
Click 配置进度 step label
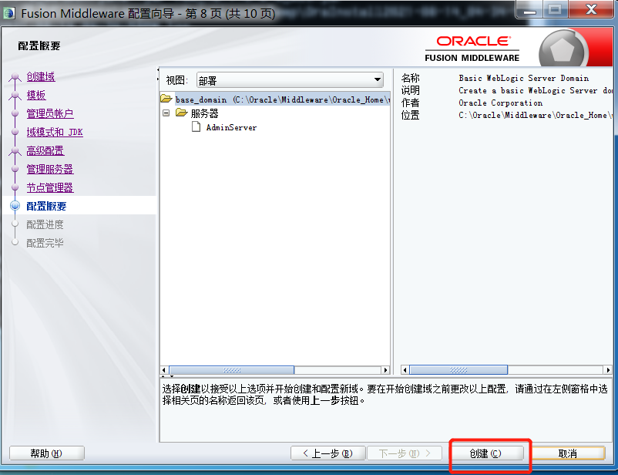pos(45,224)
